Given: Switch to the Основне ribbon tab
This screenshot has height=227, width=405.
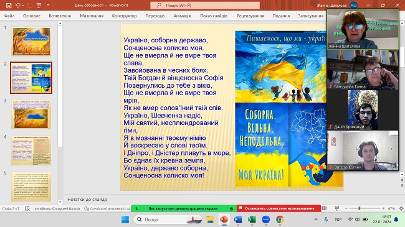Looking at the screenshot, I should (32, 16).
